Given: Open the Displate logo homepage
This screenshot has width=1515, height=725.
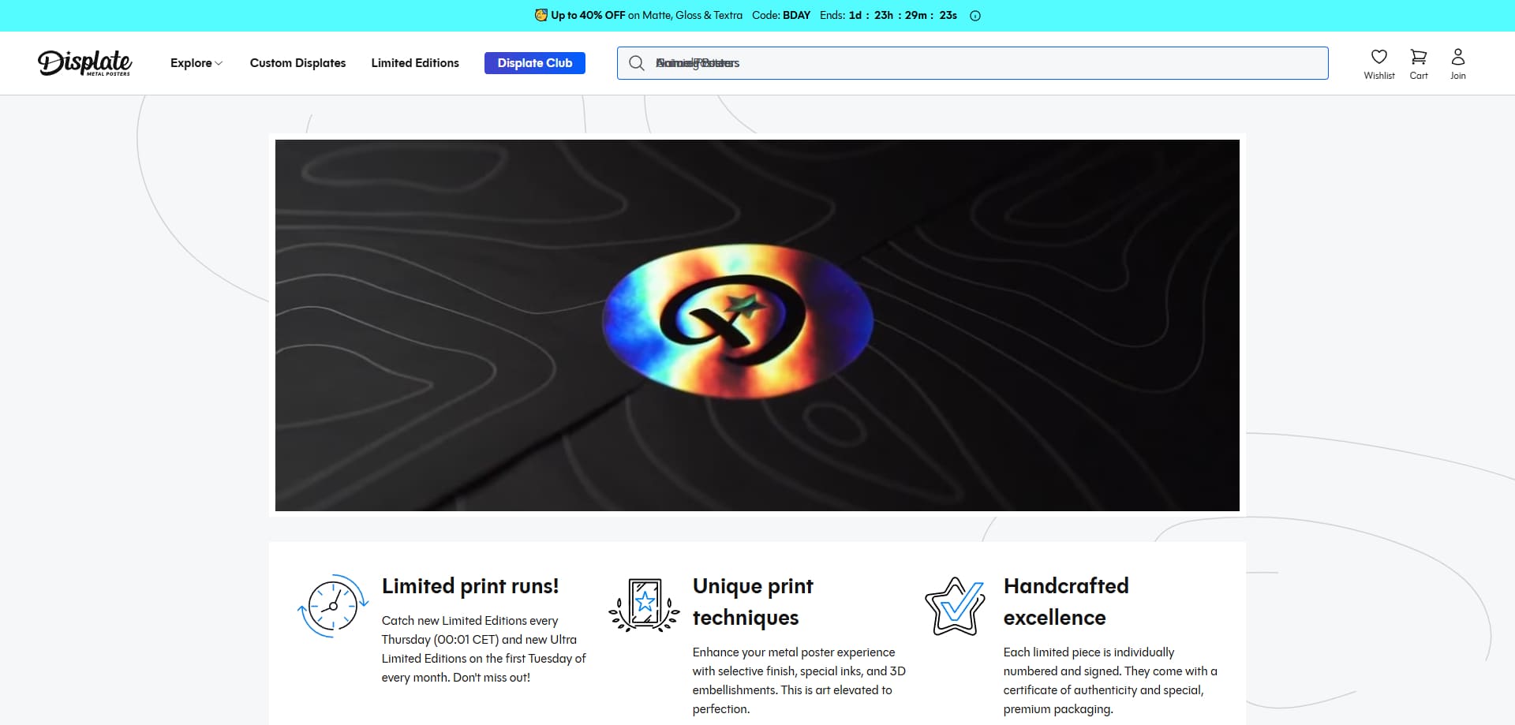Looking at the screenshot, I should [84, 63].
